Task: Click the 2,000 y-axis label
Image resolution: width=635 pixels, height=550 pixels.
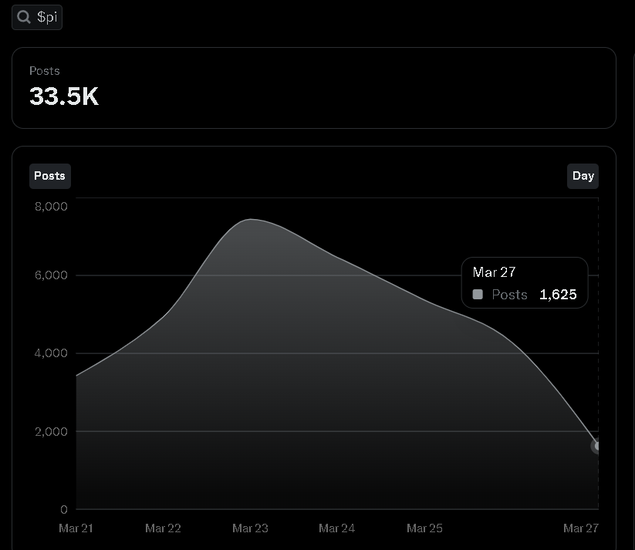Action: click(51, 431)
